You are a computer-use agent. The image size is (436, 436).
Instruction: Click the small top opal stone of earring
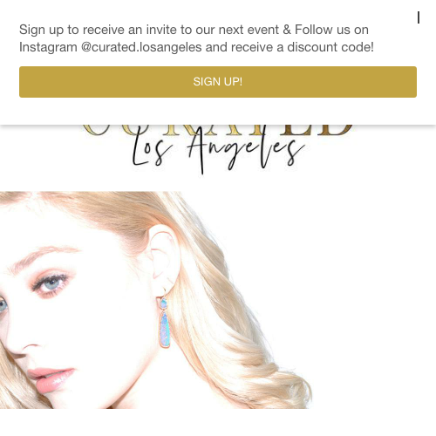(x=164, y=303)
